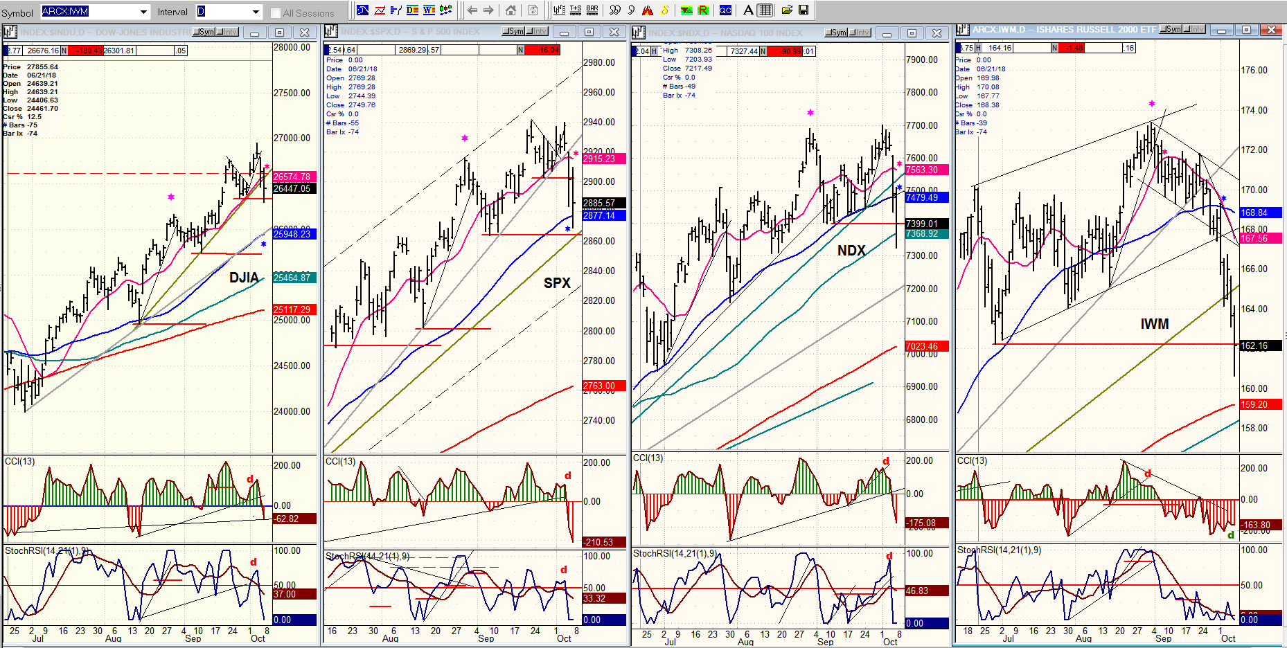Open the T+S time and sales icon
The width and height of the screenshot is (1287, 648).
point(576,10)
